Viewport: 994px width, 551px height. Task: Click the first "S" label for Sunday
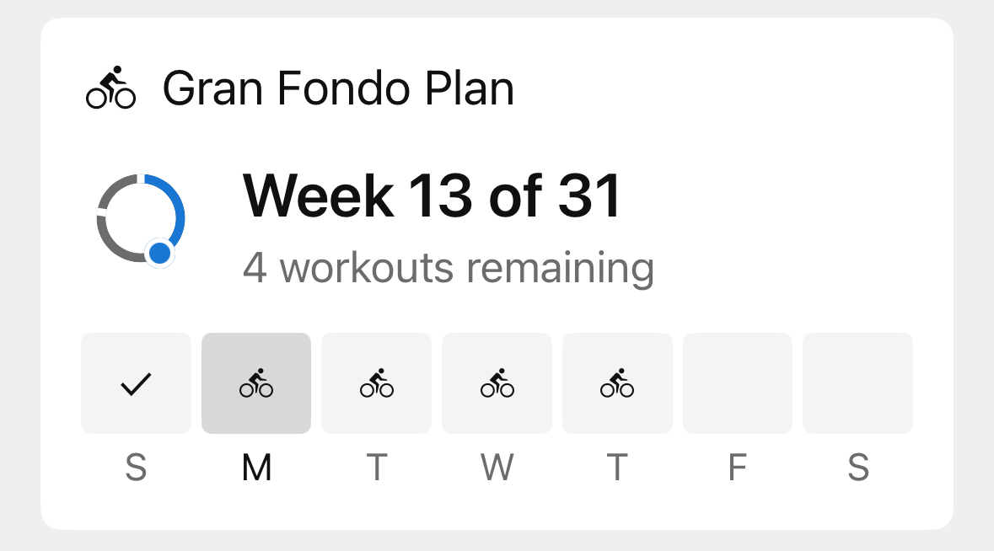(136, 468)
